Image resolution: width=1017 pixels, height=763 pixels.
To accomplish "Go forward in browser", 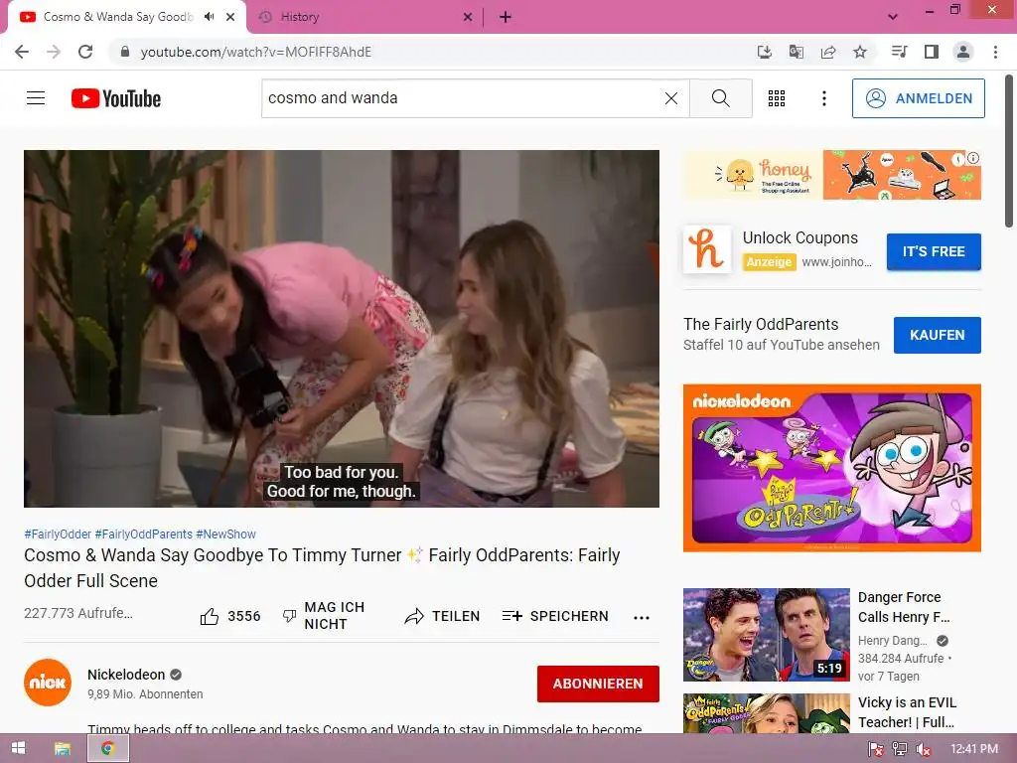I will tap(54, 52).
